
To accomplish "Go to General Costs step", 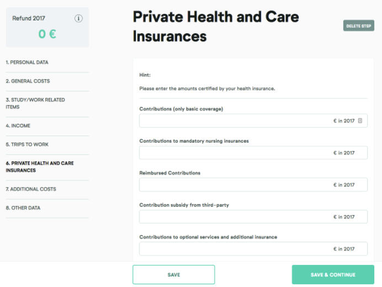I will pyautogui.click(x=28, y=81).
